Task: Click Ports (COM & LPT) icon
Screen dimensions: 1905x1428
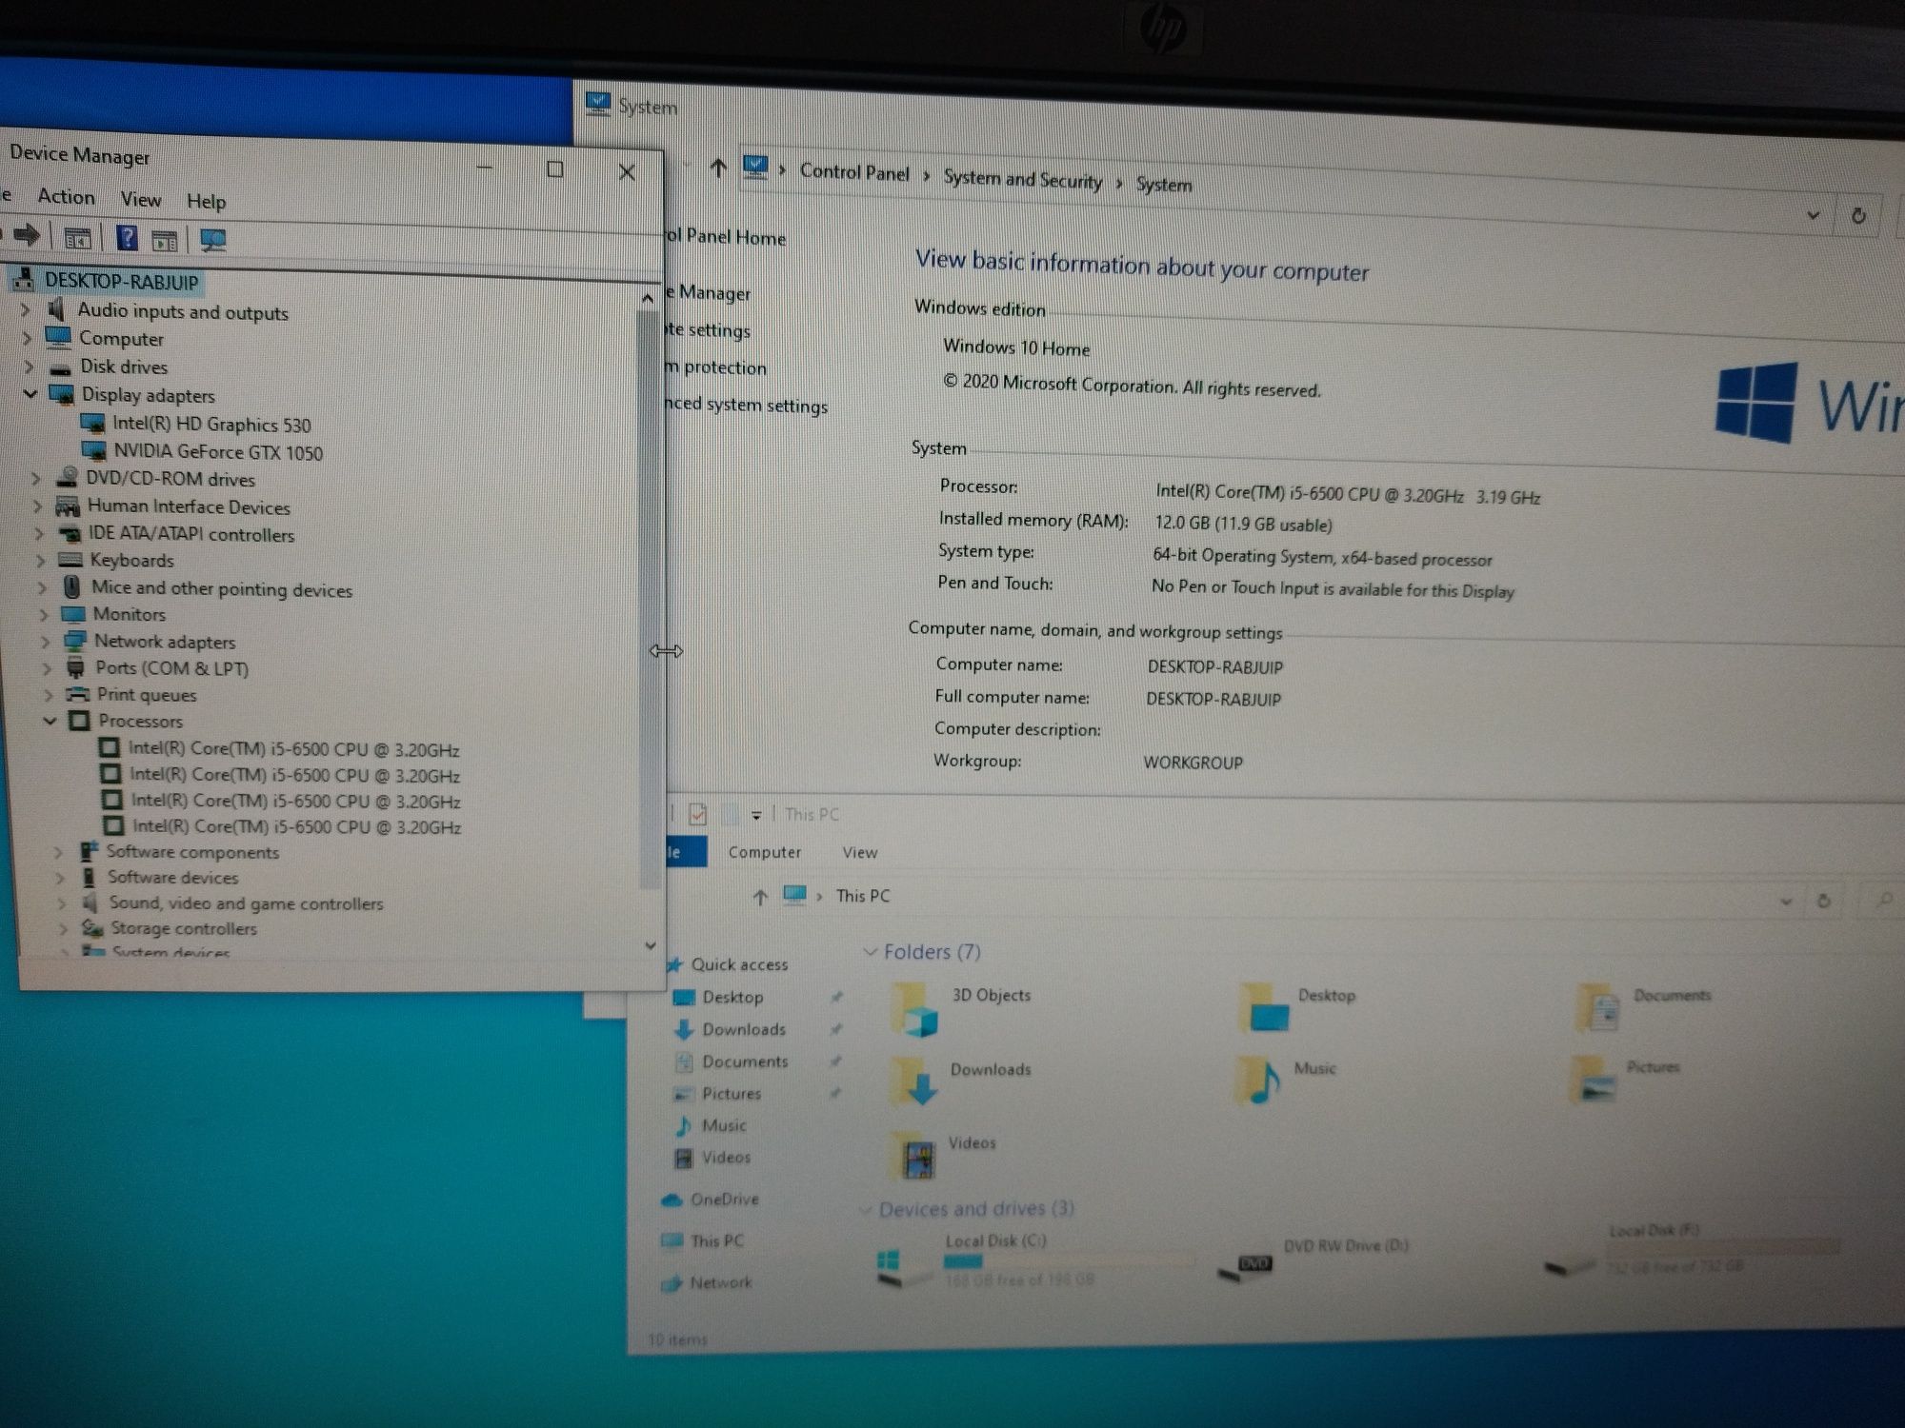Action: pyautogui.click(x=76, y=667)
